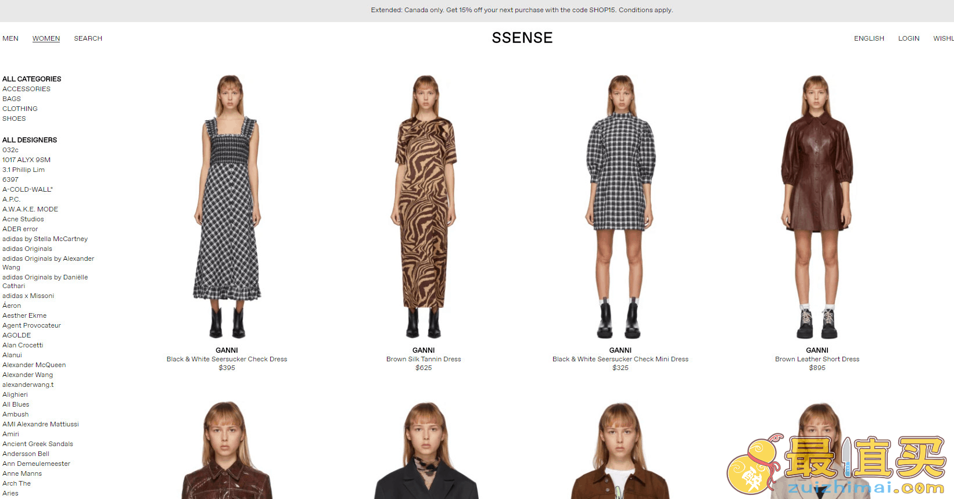Click GANNI brand above $395 dress

click(227, 350)
